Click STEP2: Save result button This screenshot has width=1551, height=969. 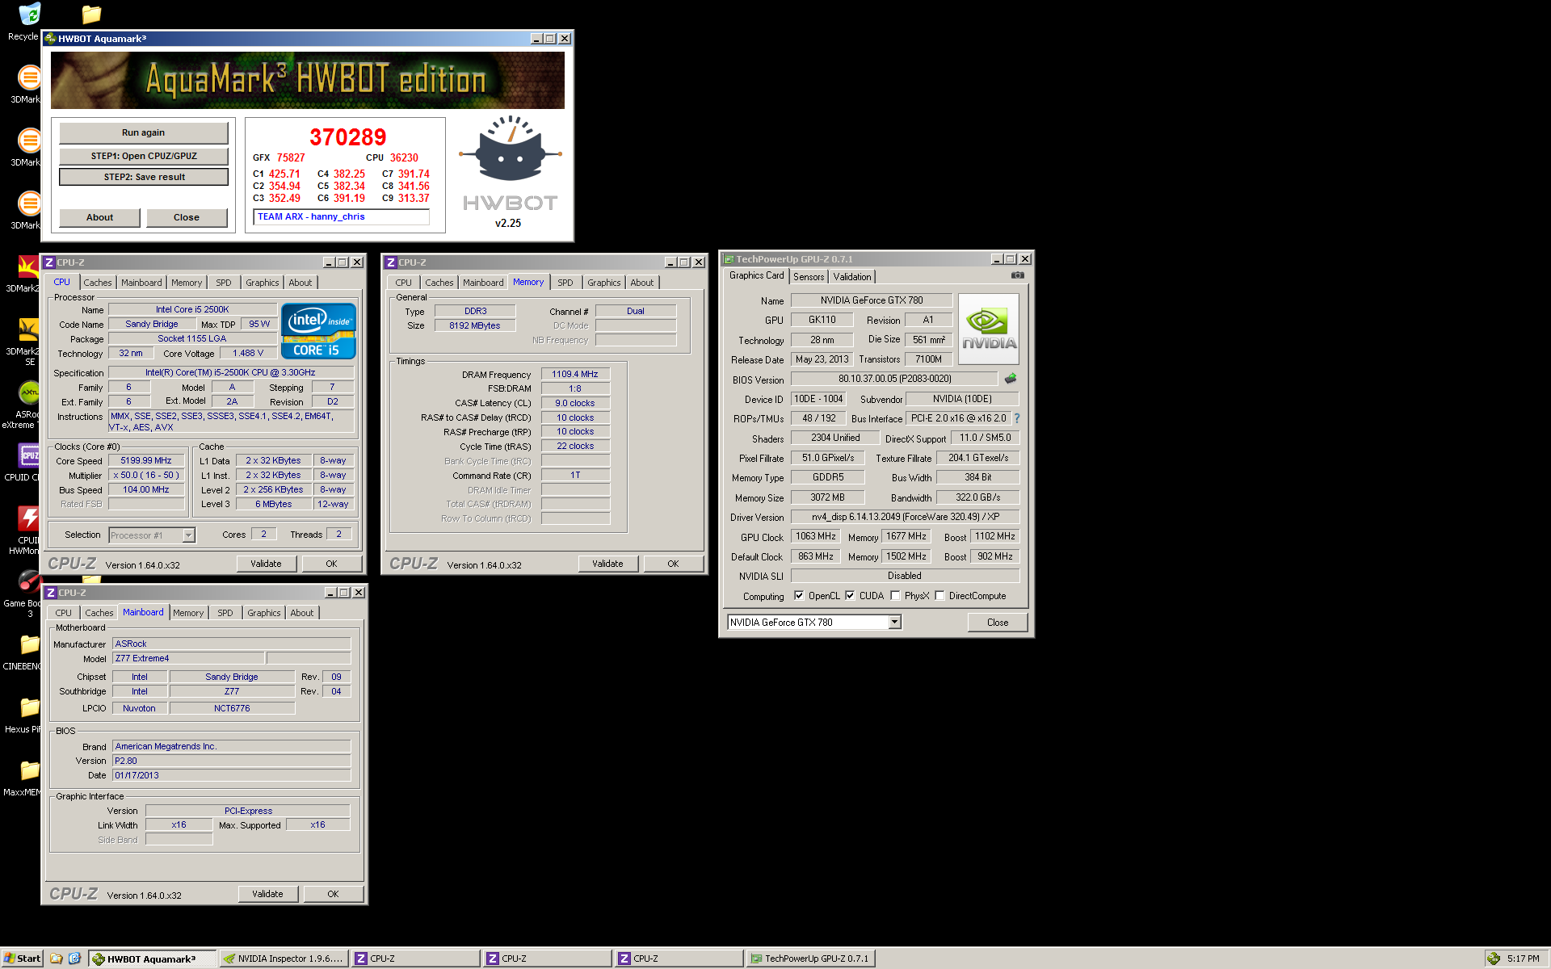(144, 177)
